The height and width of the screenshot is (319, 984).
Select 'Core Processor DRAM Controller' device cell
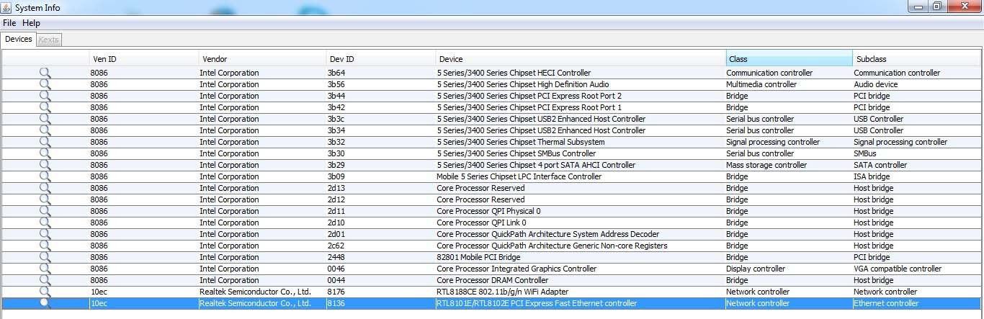click(581, 280)
